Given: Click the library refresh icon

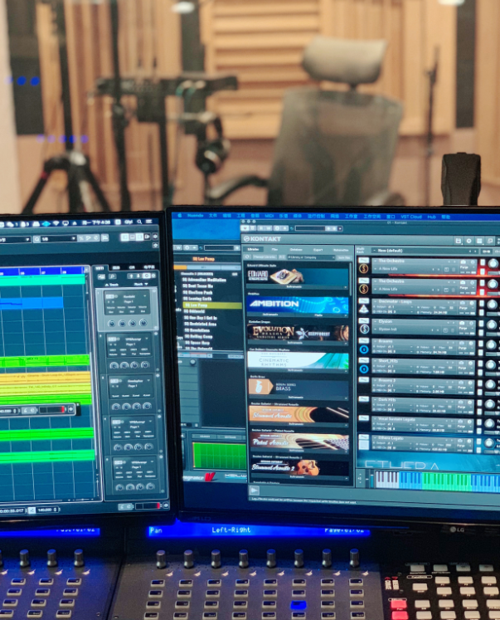Looking at the screenshot, I should tap(247, 257).
